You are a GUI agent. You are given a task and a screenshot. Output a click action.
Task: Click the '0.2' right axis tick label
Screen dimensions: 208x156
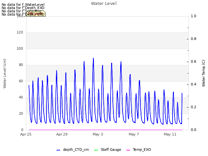point(193,107)
